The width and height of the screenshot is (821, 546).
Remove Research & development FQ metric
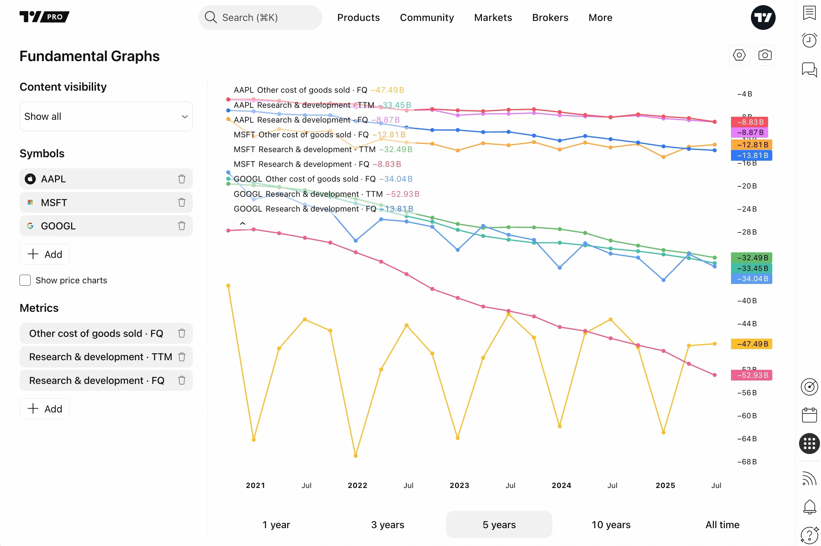point(182,380)
